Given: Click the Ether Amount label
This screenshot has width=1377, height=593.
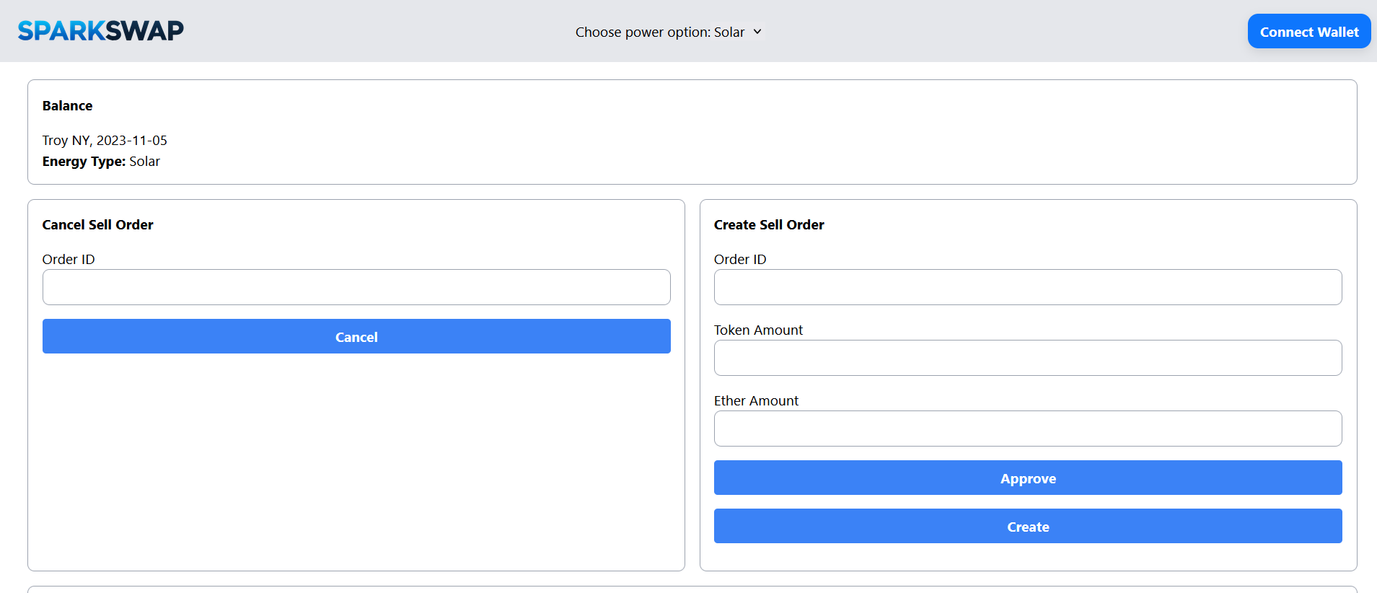Looking at the screenshot, I should pos(756,401).
